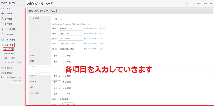This screenshot has width=215, height=106.
Task: Open デザイン管理 menu item
Action: pos(10,40)
